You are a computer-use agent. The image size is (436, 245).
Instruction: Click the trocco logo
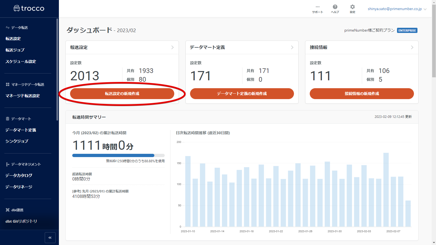coord(29,8)
